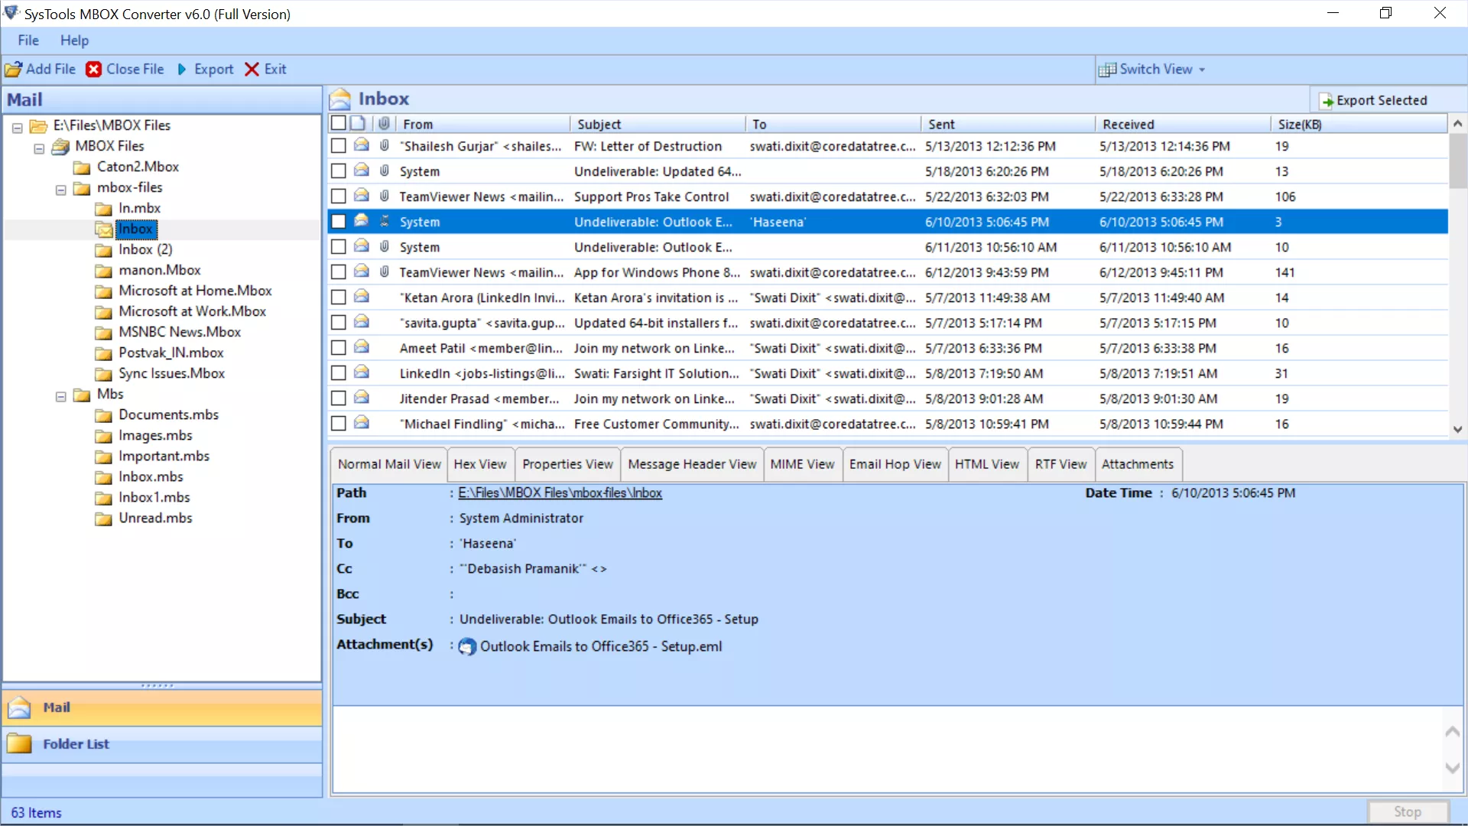
Task: Open the File menu
Action: [x=28, y=41]
